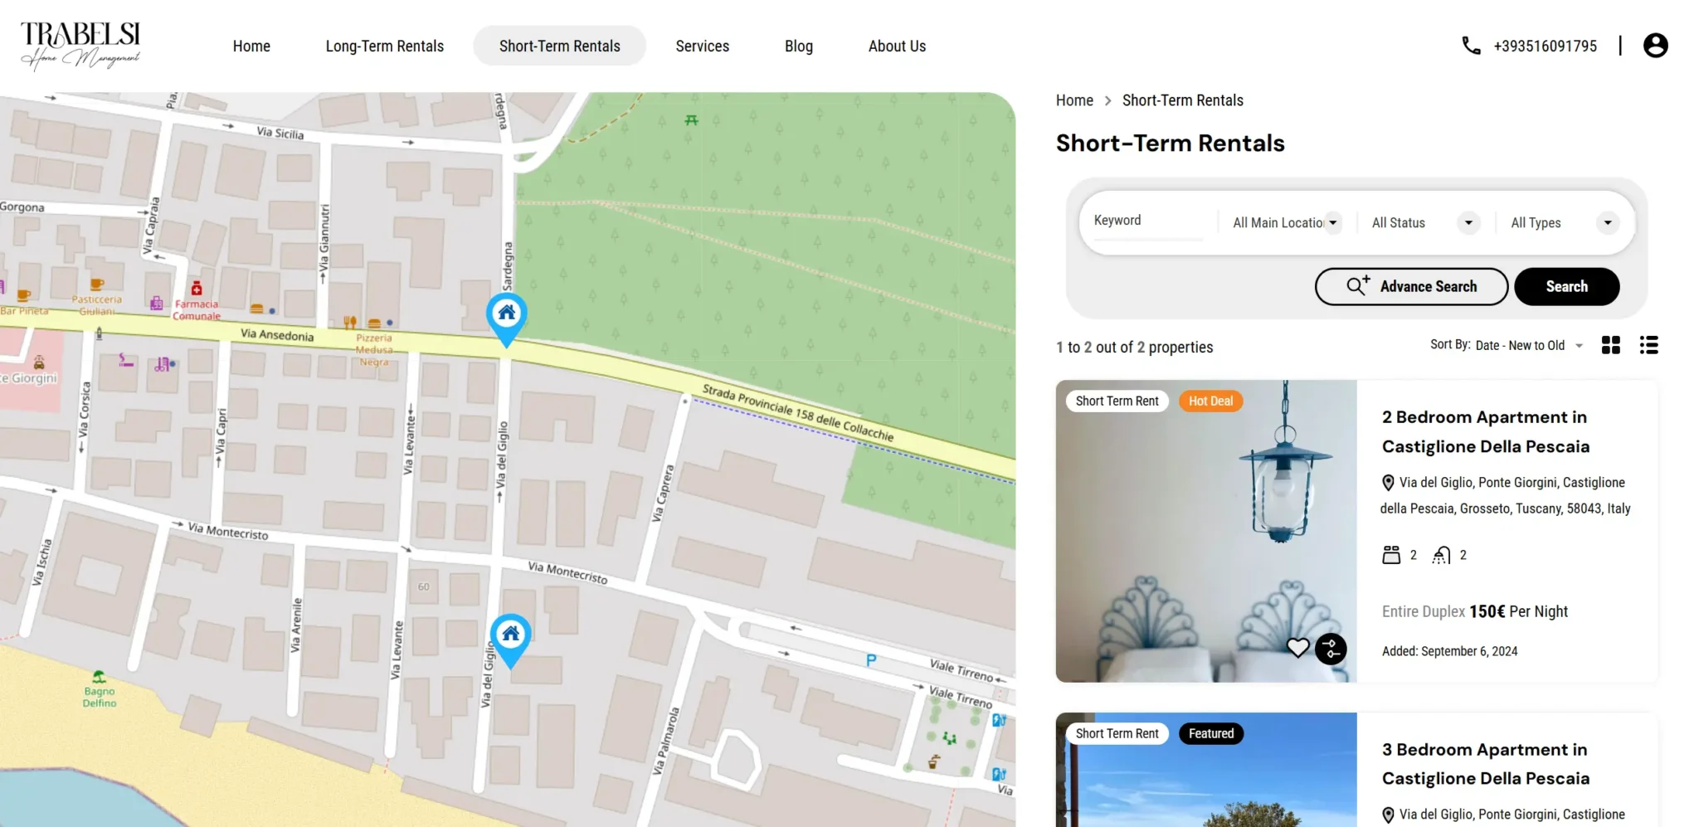Click the Trabelsi Home Management logo
1699x827 pixels.
tap(80, 45)
